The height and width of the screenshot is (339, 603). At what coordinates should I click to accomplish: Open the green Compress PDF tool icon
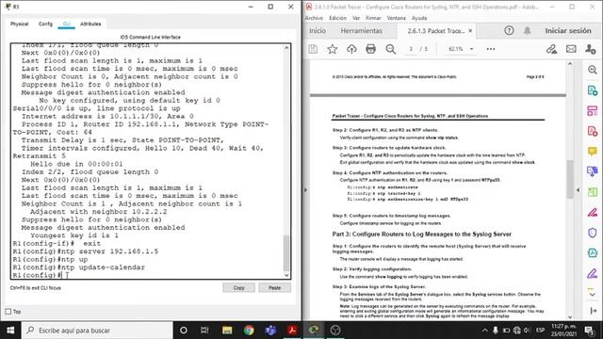[x=593, y=191]
